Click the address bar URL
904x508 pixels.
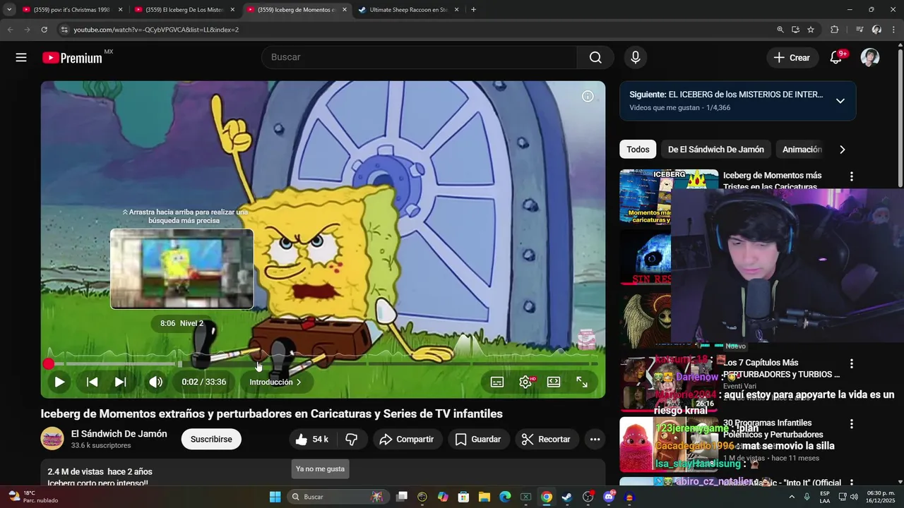tap(156, 30)
